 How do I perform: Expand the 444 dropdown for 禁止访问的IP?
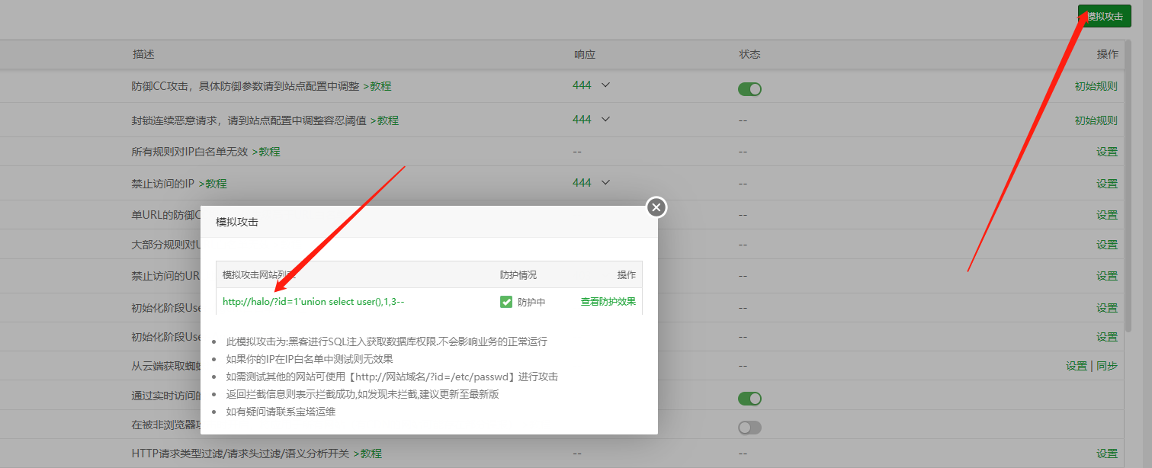pyautogui.click(x=603, y=183)
